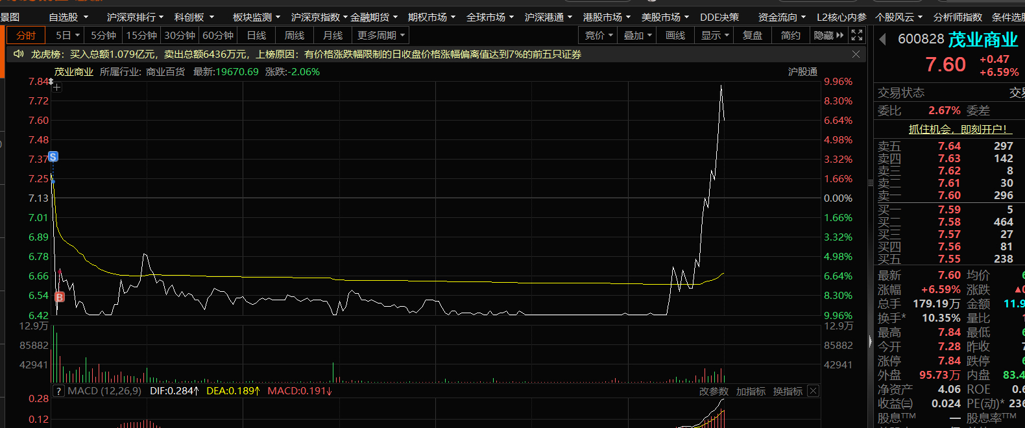
Task: Select the 分时 intraday tab
Action: (x=26, y=35)
